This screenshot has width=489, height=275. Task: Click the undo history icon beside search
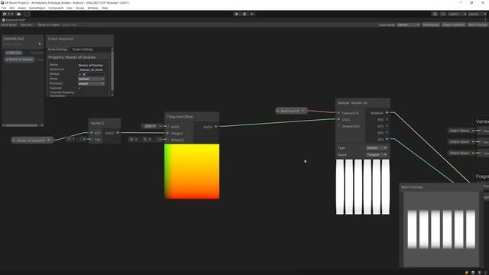tap(435, 14)
